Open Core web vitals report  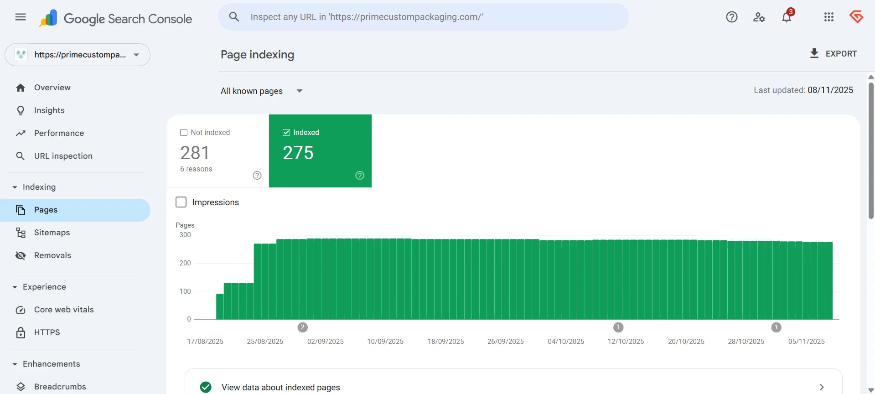pos(64,310)
